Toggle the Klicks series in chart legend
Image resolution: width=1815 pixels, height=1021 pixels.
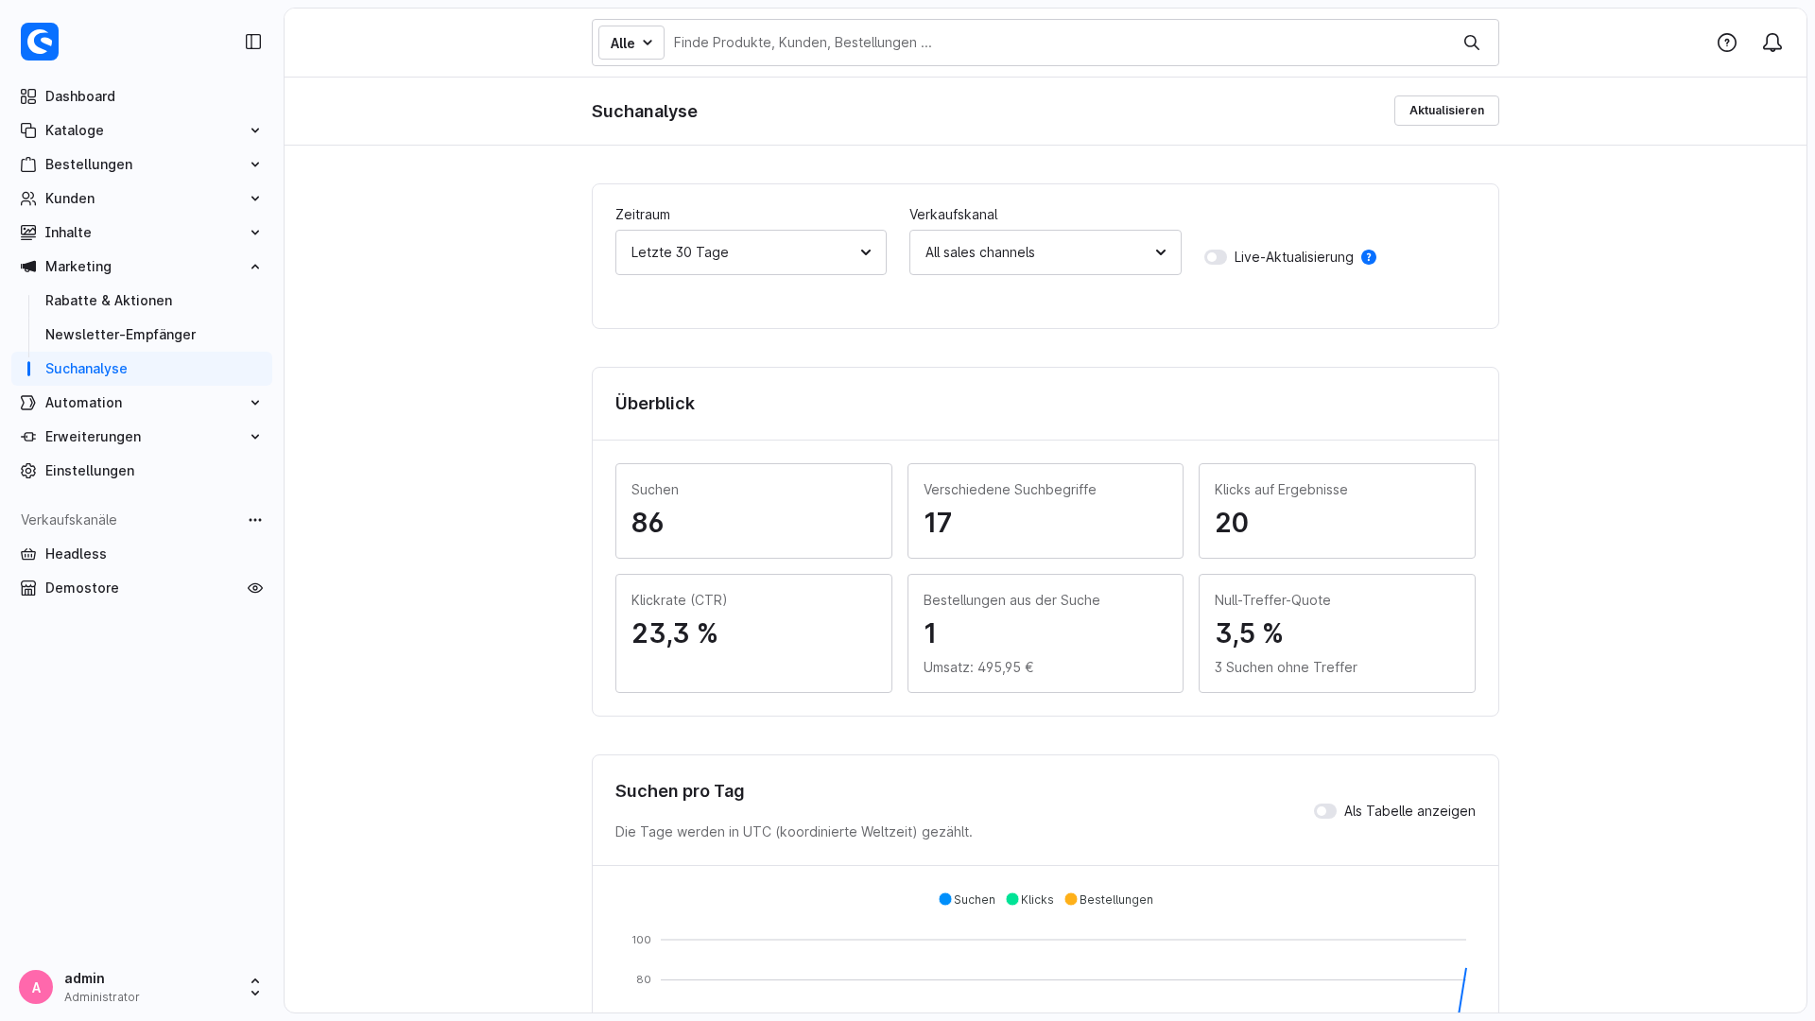(1029, 900)
